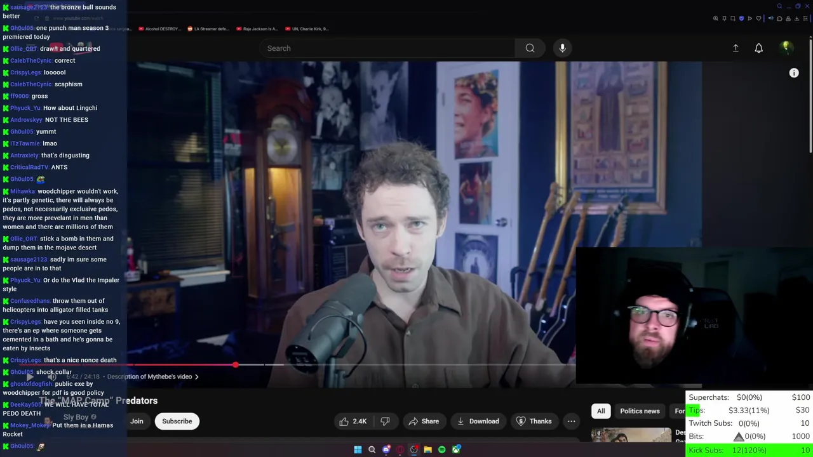Click the Join channel membership button
Image resolution: width=813 pixels, height=457 pixels.
[x=137, y=421]
